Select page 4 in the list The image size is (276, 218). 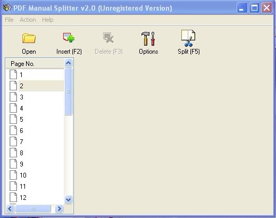point(36,108)
